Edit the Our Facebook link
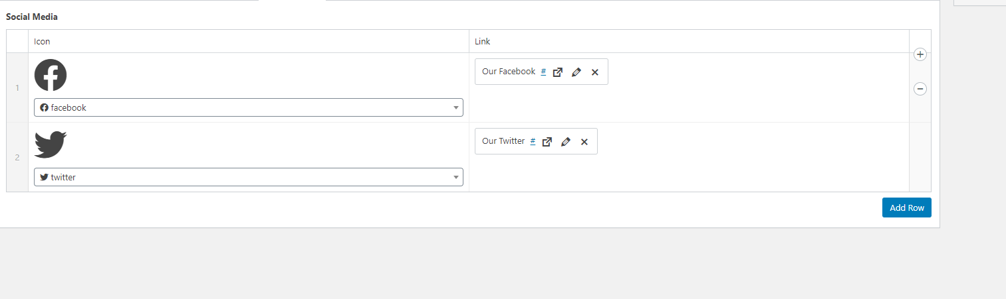This screenshot has width=1006, height=299. 576,72
